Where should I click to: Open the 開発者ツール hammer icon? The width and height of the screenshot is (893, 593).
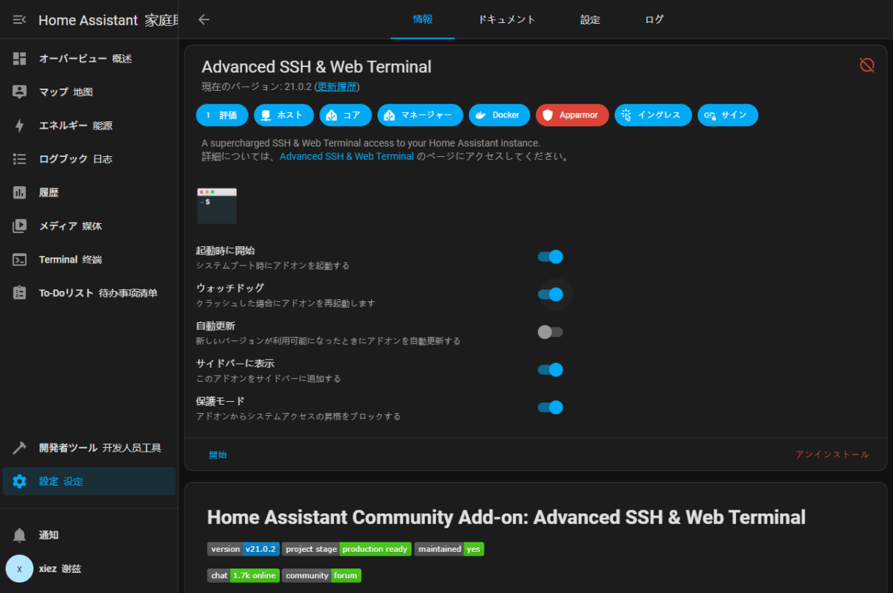point(20,448)
